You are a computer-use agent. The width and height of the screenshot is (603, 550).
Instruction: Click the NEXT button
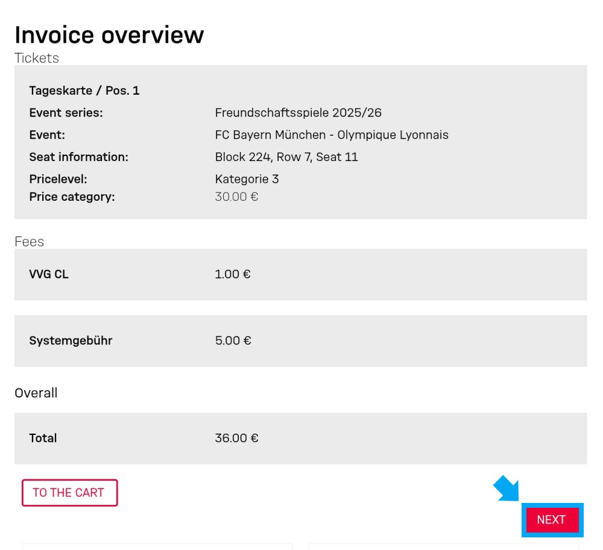point(552,520)
